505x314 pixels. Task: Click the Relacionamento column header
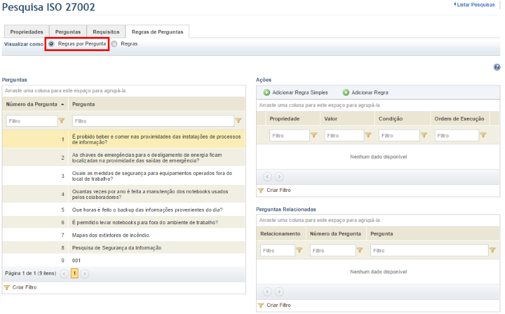point(281,234)
